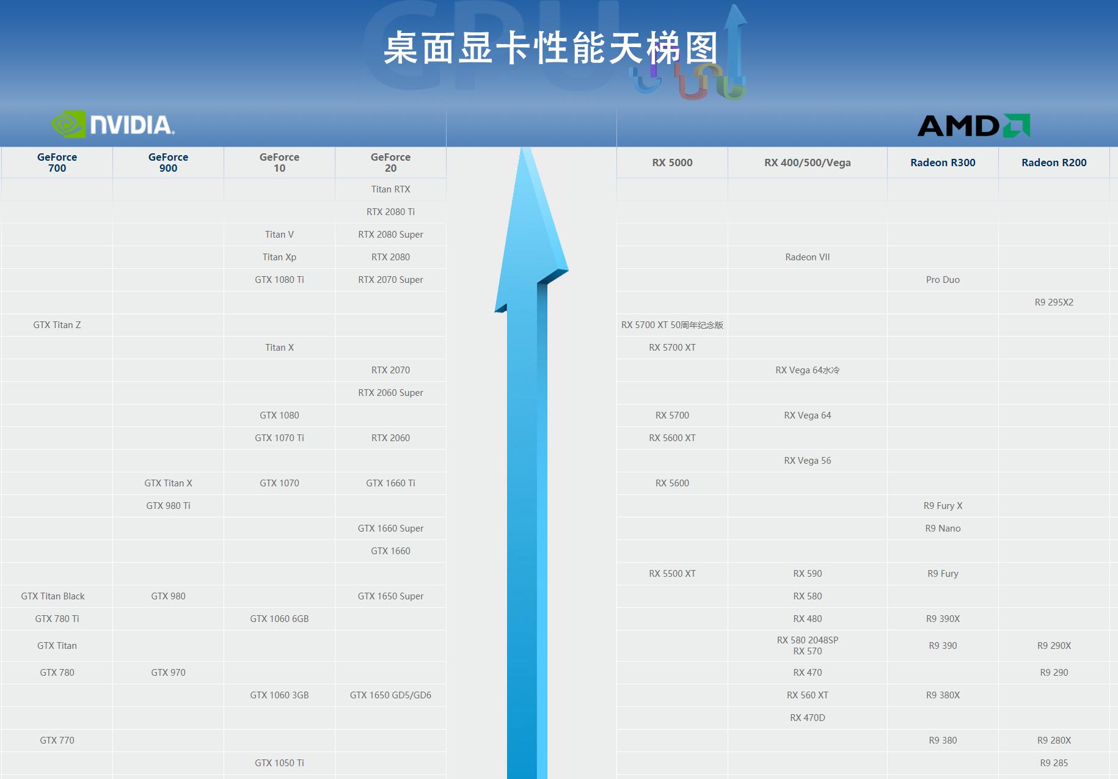Select the Radeon VII cell
Screen dimensions: 1118x779
(x=807, y=257)
